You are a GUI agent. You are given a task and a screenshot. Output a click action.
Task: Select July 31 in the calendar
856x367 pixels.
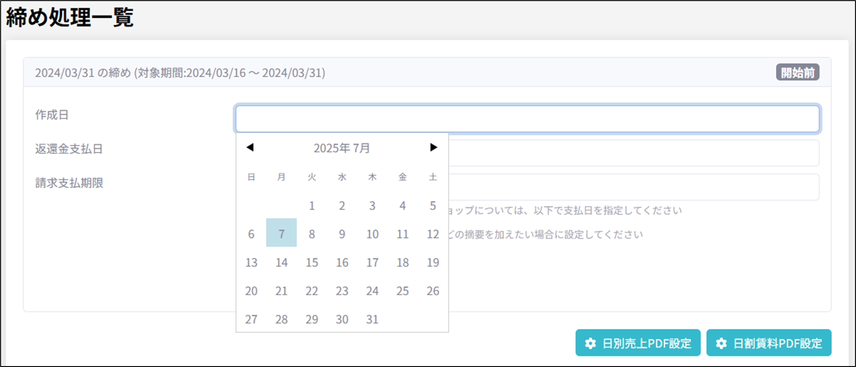pos(372,319)
